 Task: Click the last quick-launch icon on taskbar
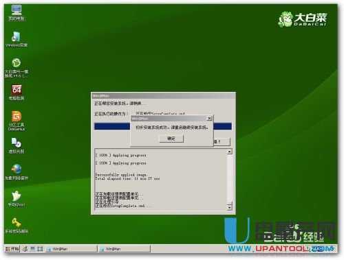point(41,249)
